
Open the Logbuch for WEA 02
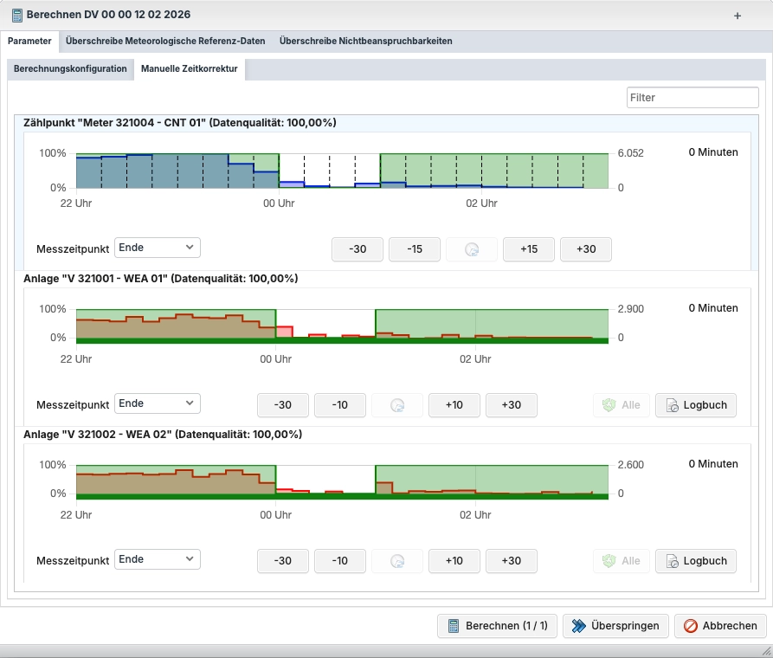click(x=696, y=561)
